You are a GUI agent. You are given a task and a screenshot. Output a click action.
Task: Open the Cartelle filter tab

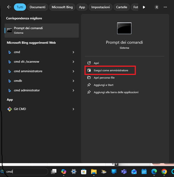tap(121, 7)
